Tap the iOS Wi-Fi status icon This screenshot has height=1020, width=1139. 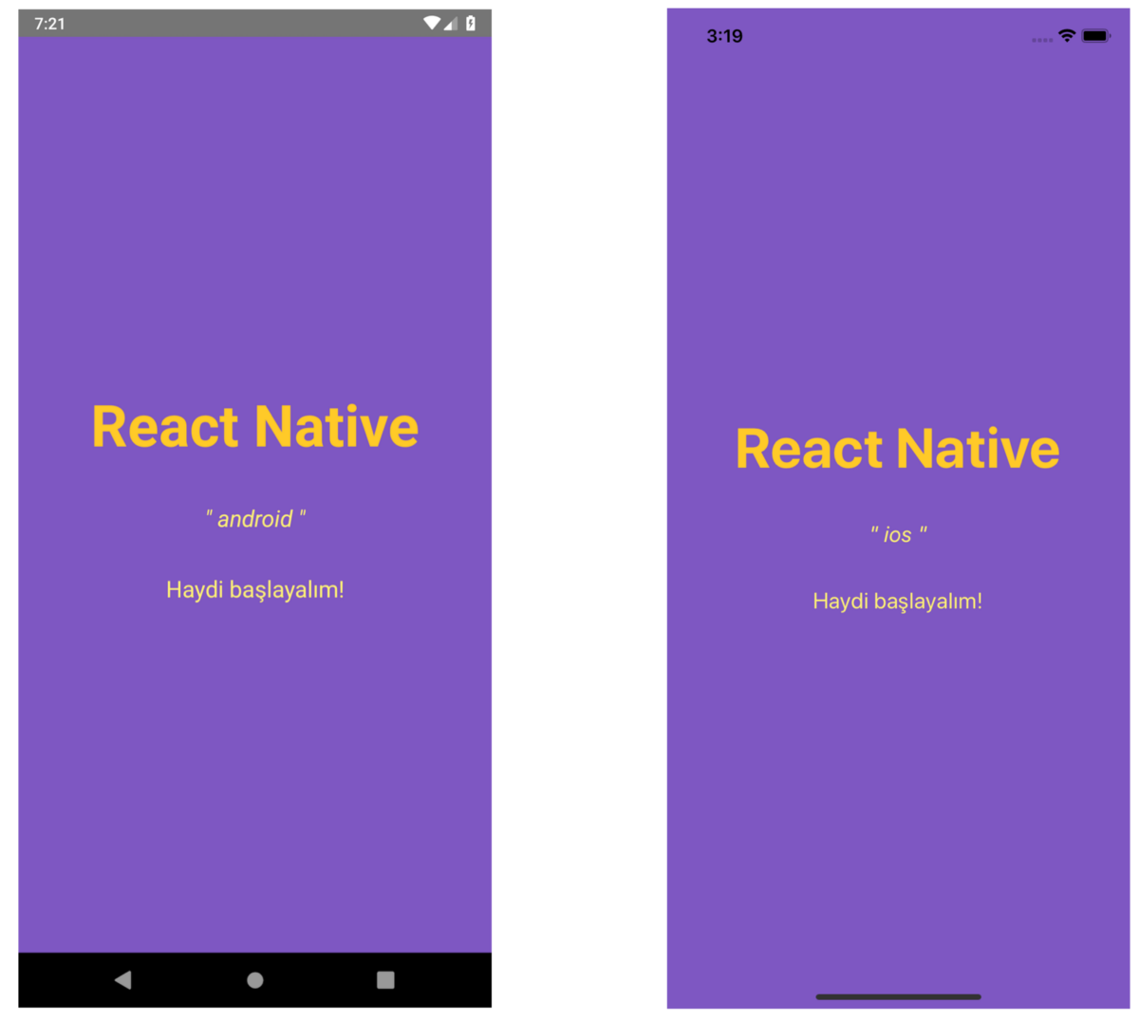[x=1067, y=36]
